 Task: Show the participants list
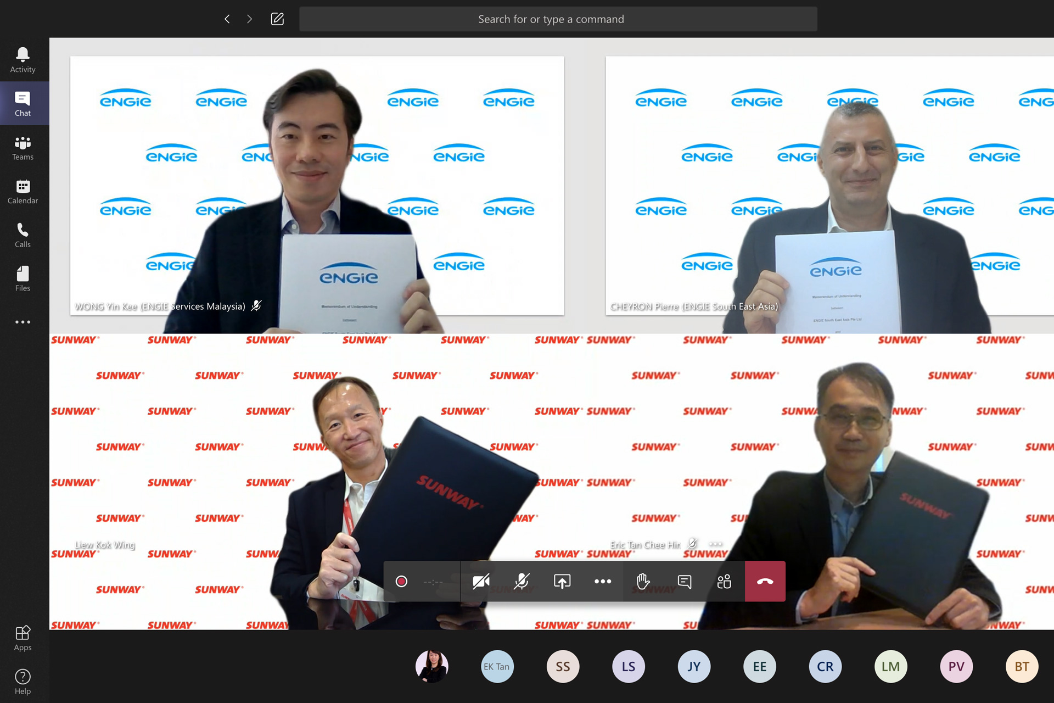(x=724, y=581)
